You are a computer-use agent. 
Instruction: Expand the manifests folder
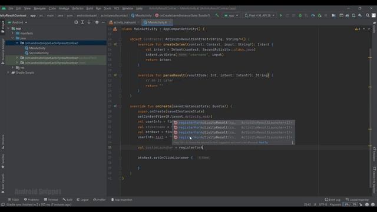[13, 33]
